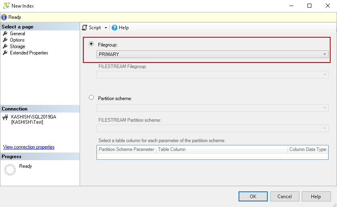Click the wrench icon beside Extended Properties
Image resolution: width=337 pixels, height=207 pixels.
[5, 53]
